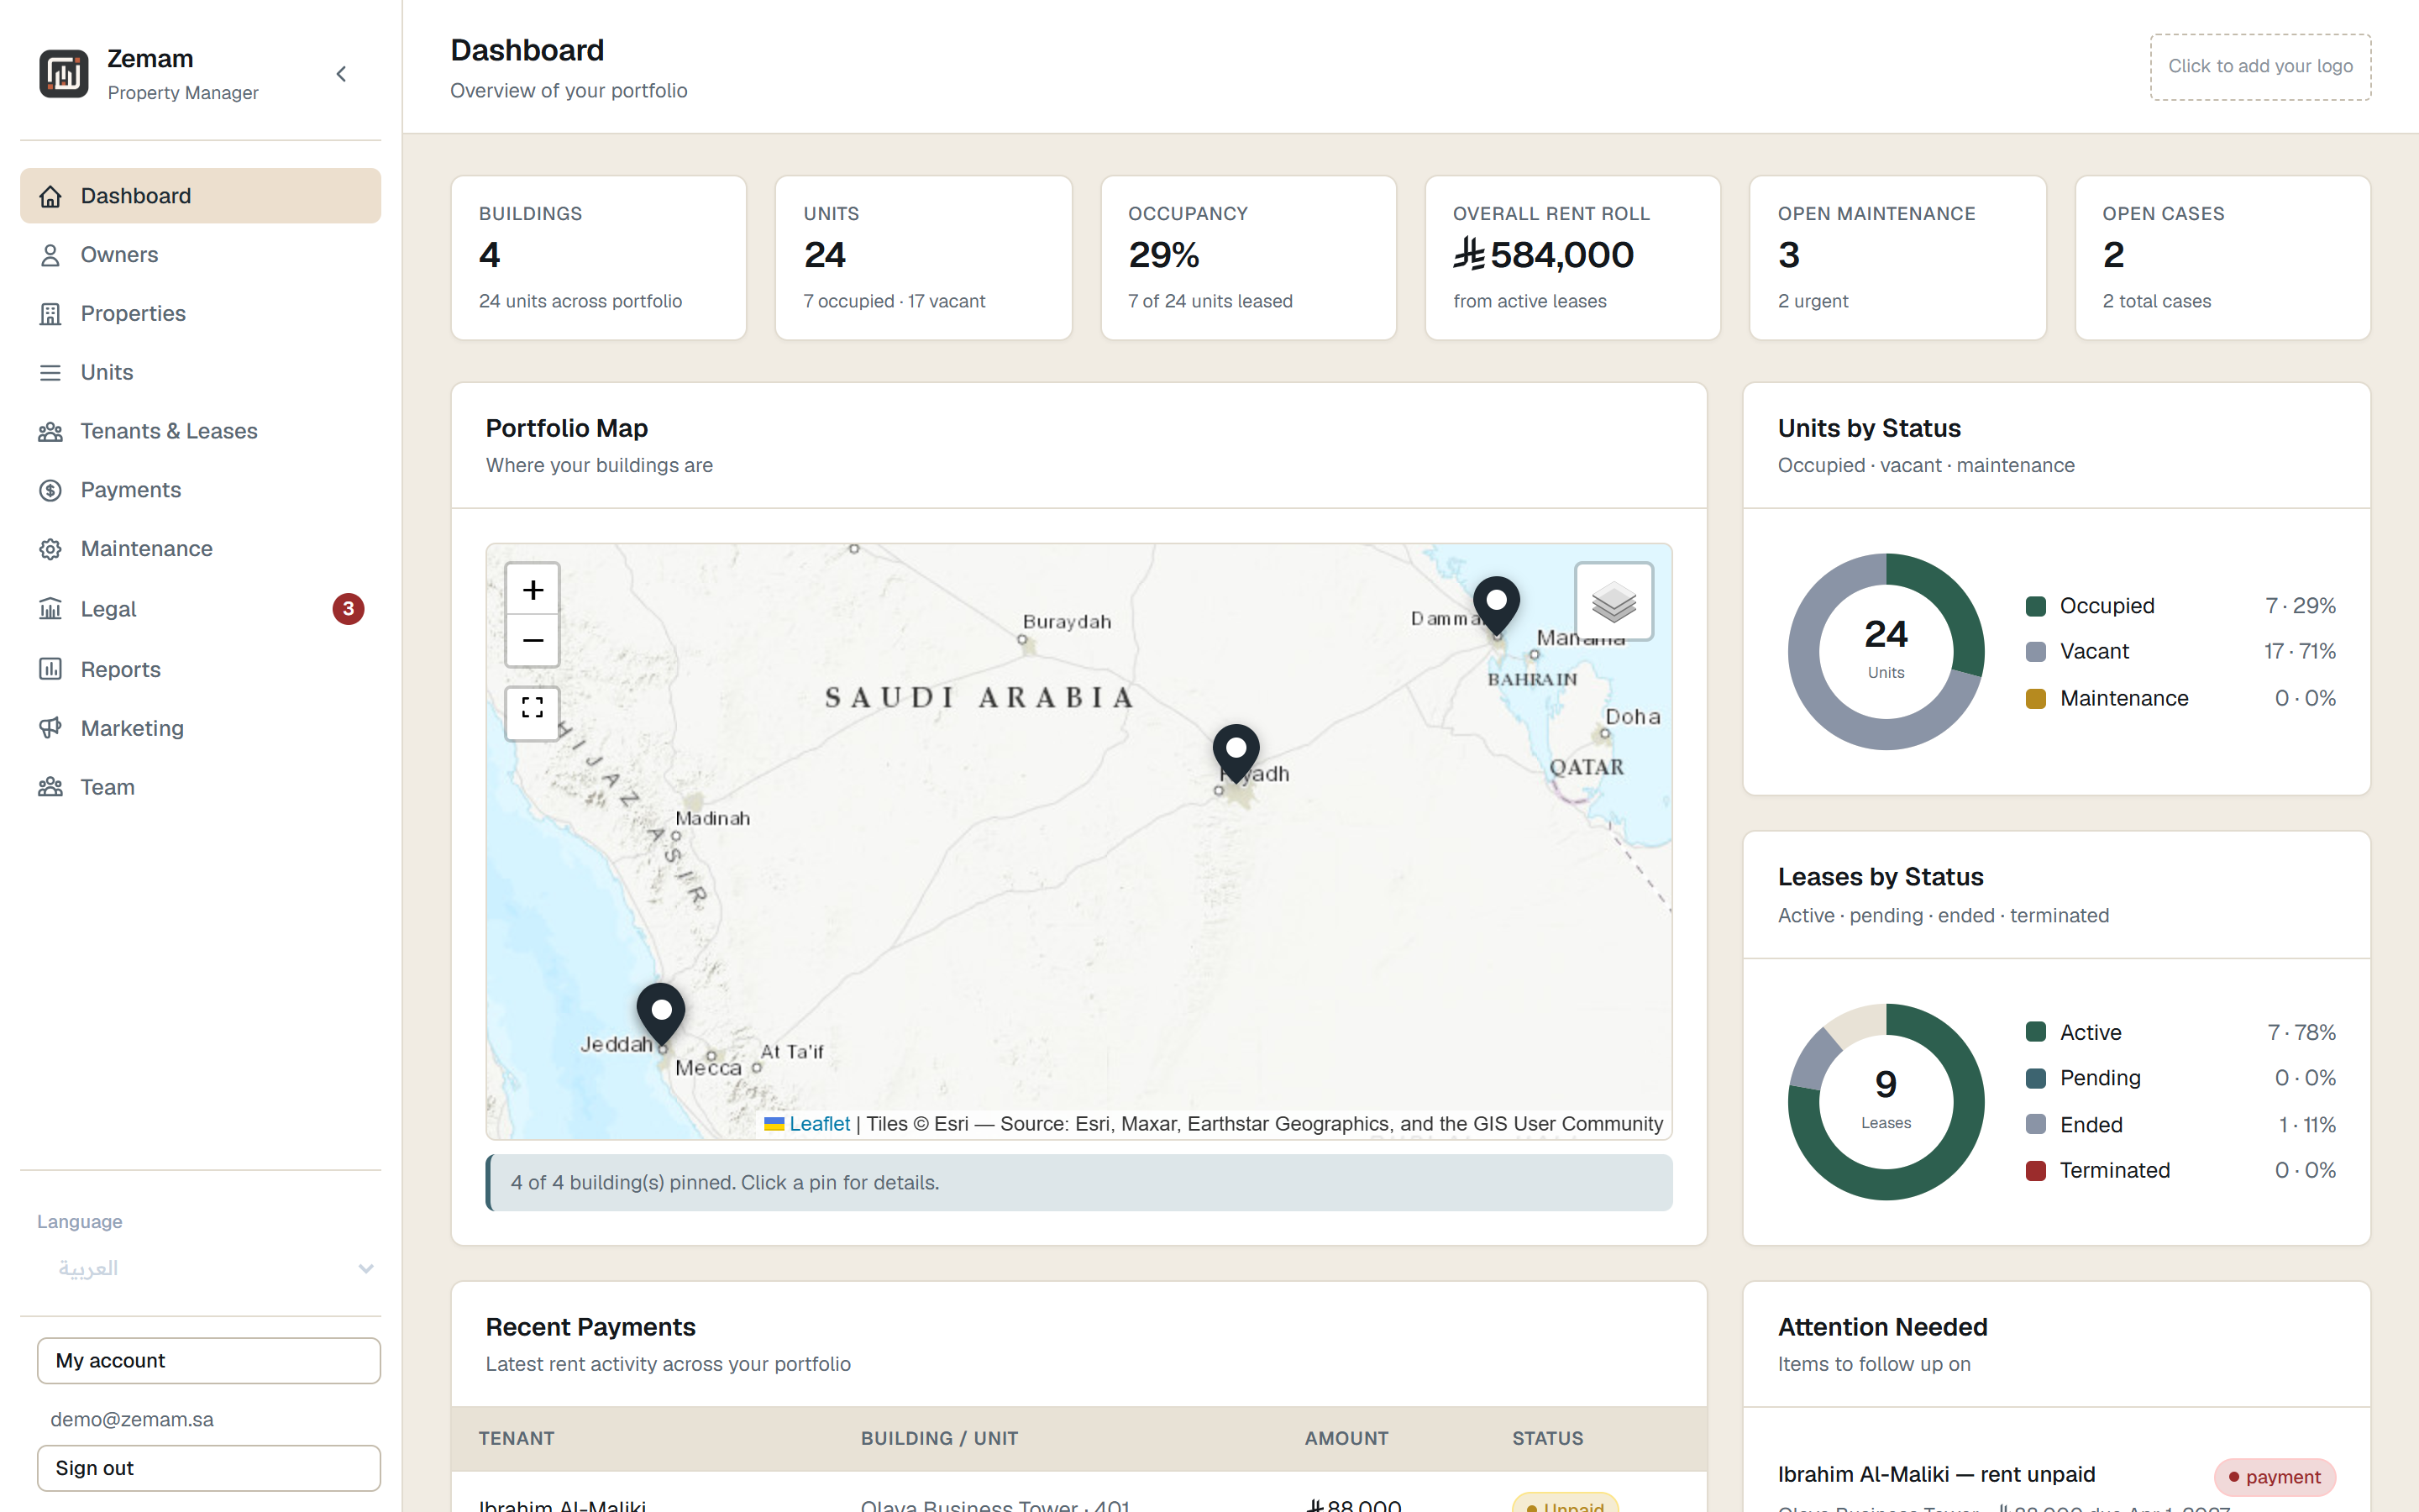The width and height of the screenshot is (2419, 1512).
Task: Click the Legal badge showing 3
Action: click(x=348, y=609)
